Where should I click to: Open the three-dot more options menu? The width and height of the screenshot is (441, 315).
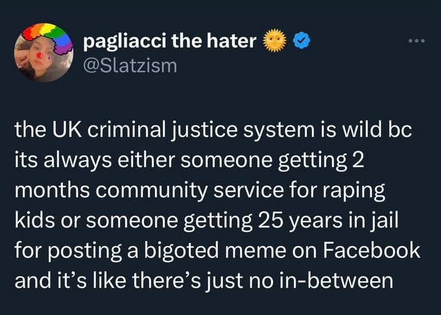pos(417,41)
